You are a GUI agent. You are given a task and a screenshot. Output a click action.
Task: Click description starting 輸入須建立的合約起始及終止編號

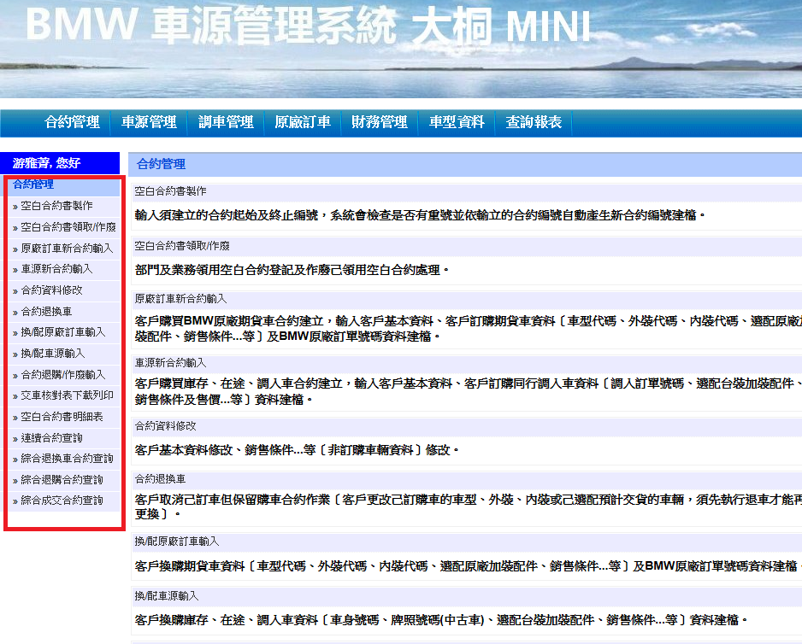point(420,215)
